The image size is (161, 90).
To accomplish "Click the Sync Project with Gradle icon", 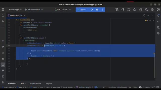I will [140, 9].
